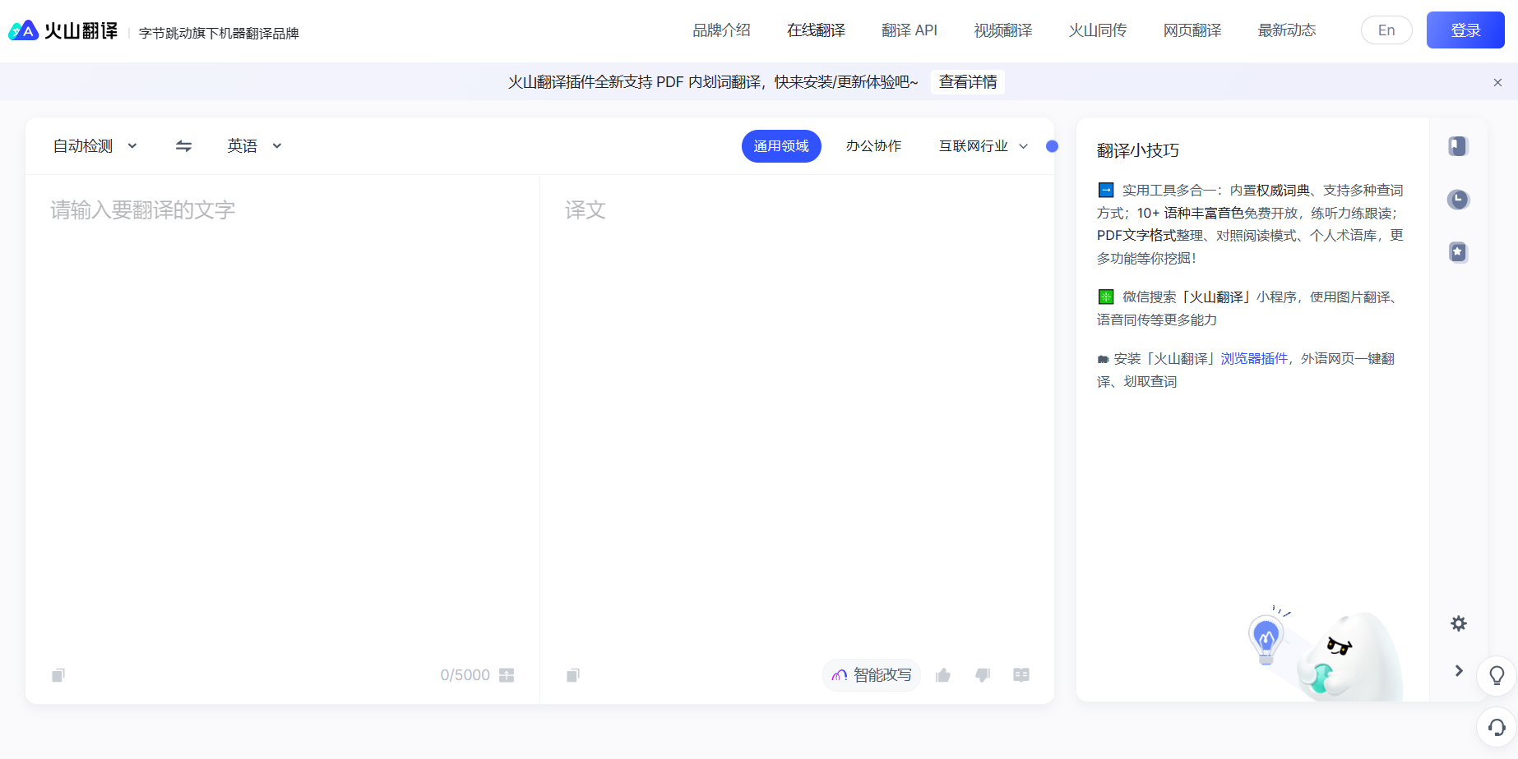Screen dimensions: 1518x759
Task: Give the translation a thumbs up
Action: tap(942, 674)
